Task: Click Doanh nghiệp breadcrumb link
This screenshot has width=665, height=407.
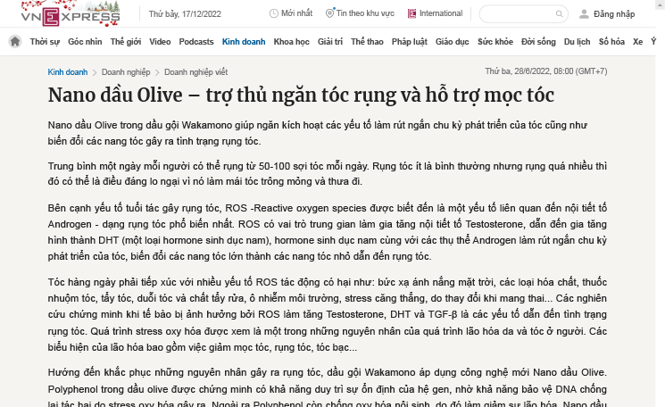Action: [125, 71]
